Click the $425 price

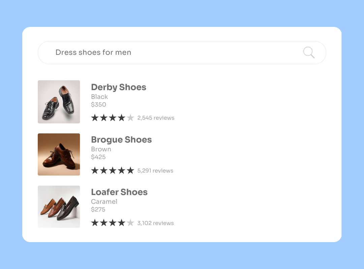(x=98, y=157)
